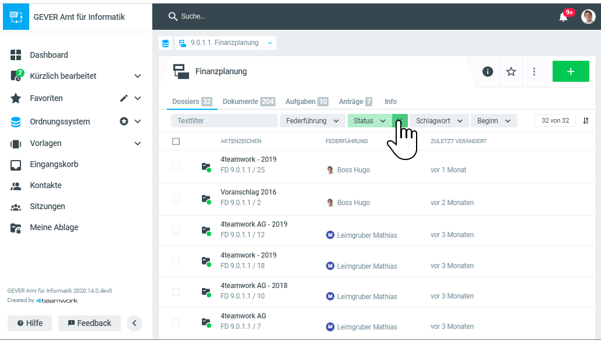The width and height of the screenshot is (601, 340).
Task: Click the repository root icon in breadcrumb
Action: pos(166,43)
